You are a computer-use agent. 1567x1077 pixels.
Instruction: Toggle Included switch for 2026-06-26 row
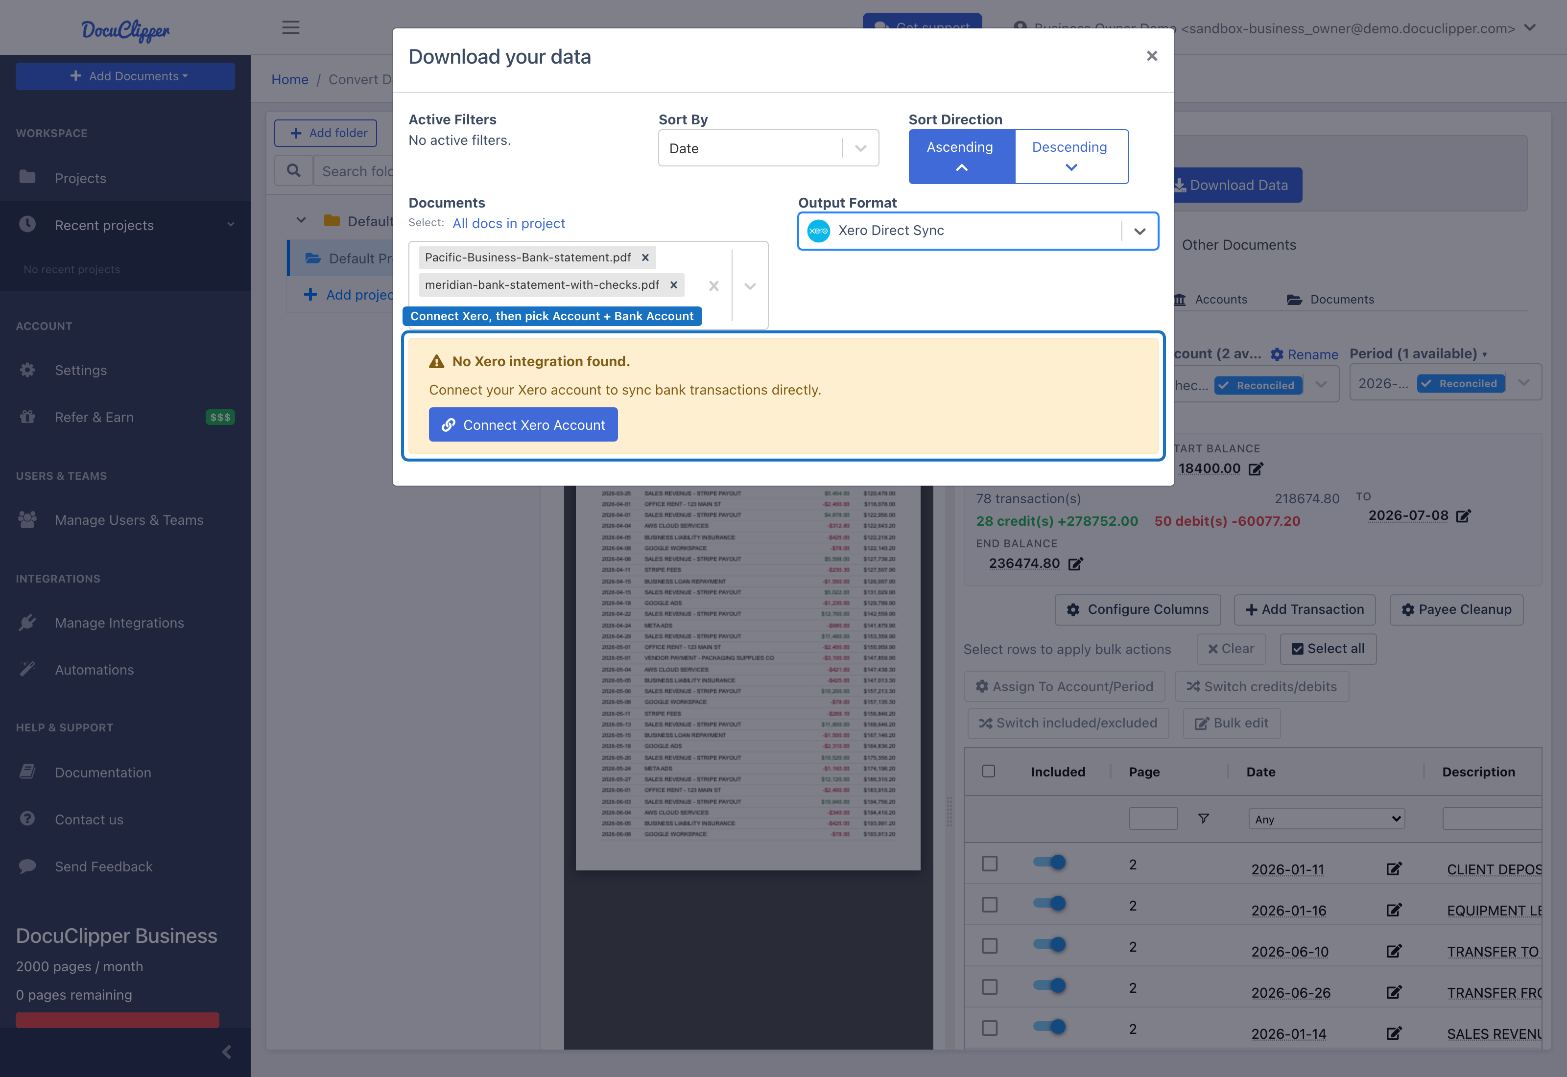pos(1049,986)
